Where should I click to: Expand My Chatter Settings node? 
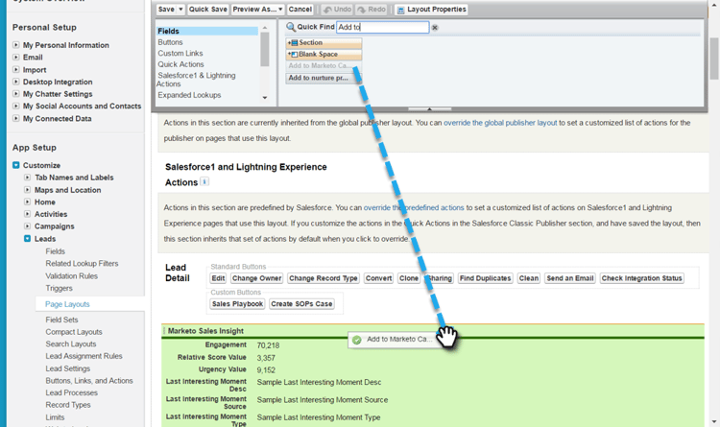16,94
